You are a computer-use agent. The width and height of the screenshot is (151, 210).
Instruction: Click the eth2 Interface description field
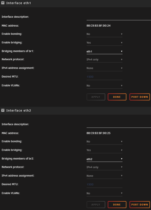point(119,125)
